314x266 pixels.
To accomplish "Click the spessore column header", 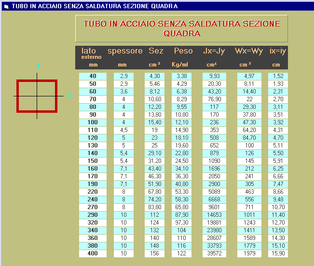I will 125,51.
